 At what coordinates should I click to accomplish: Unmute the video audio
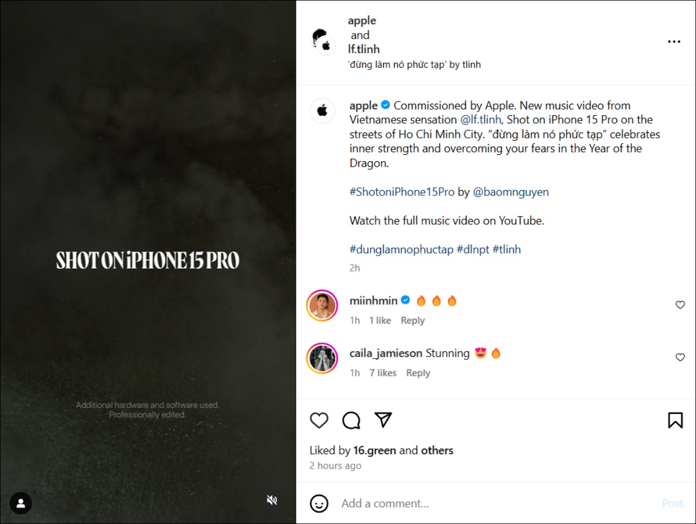pos(272,500)
